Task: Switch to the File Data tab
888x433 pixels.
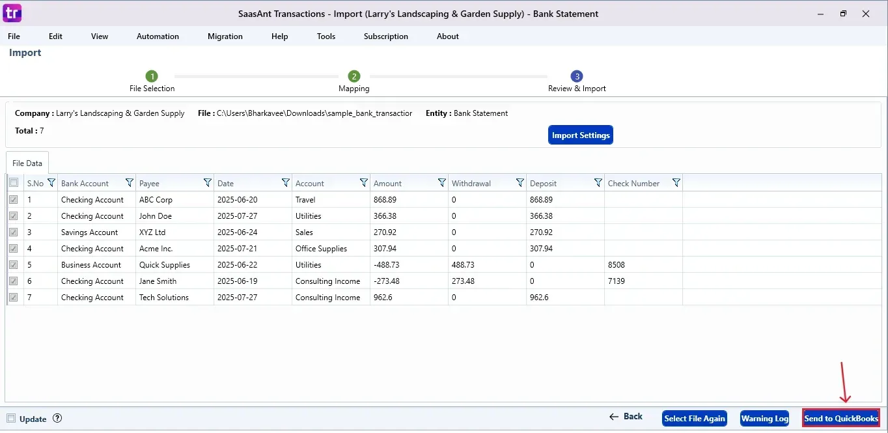Action: (x=27, y=163)
